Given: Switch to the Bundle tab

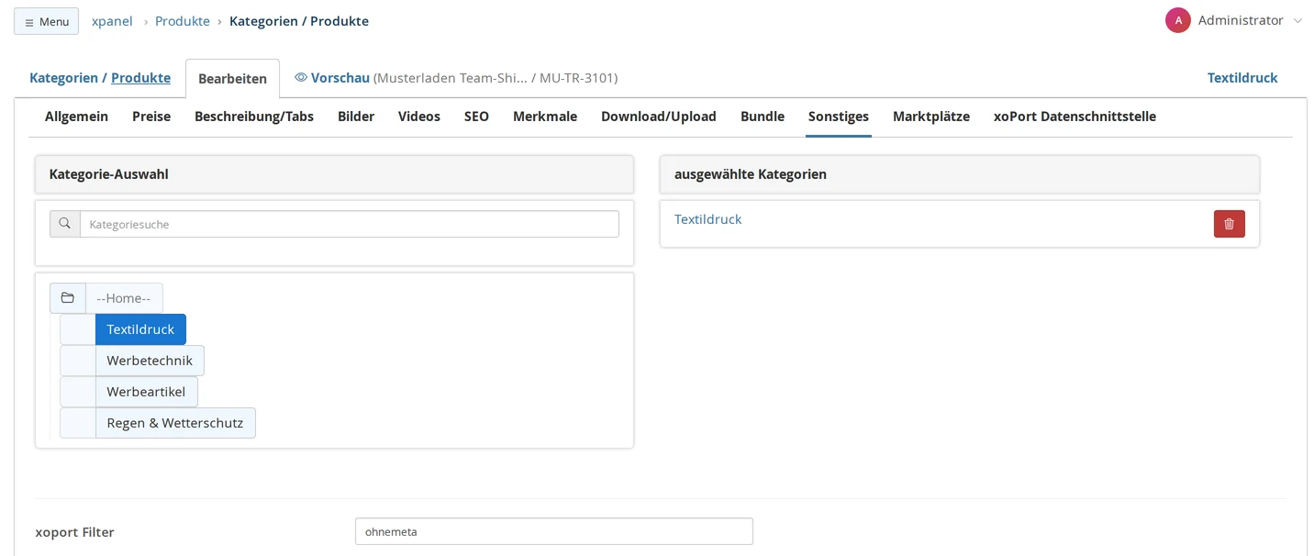Looking at the screenshot, I should coord(763,117).
